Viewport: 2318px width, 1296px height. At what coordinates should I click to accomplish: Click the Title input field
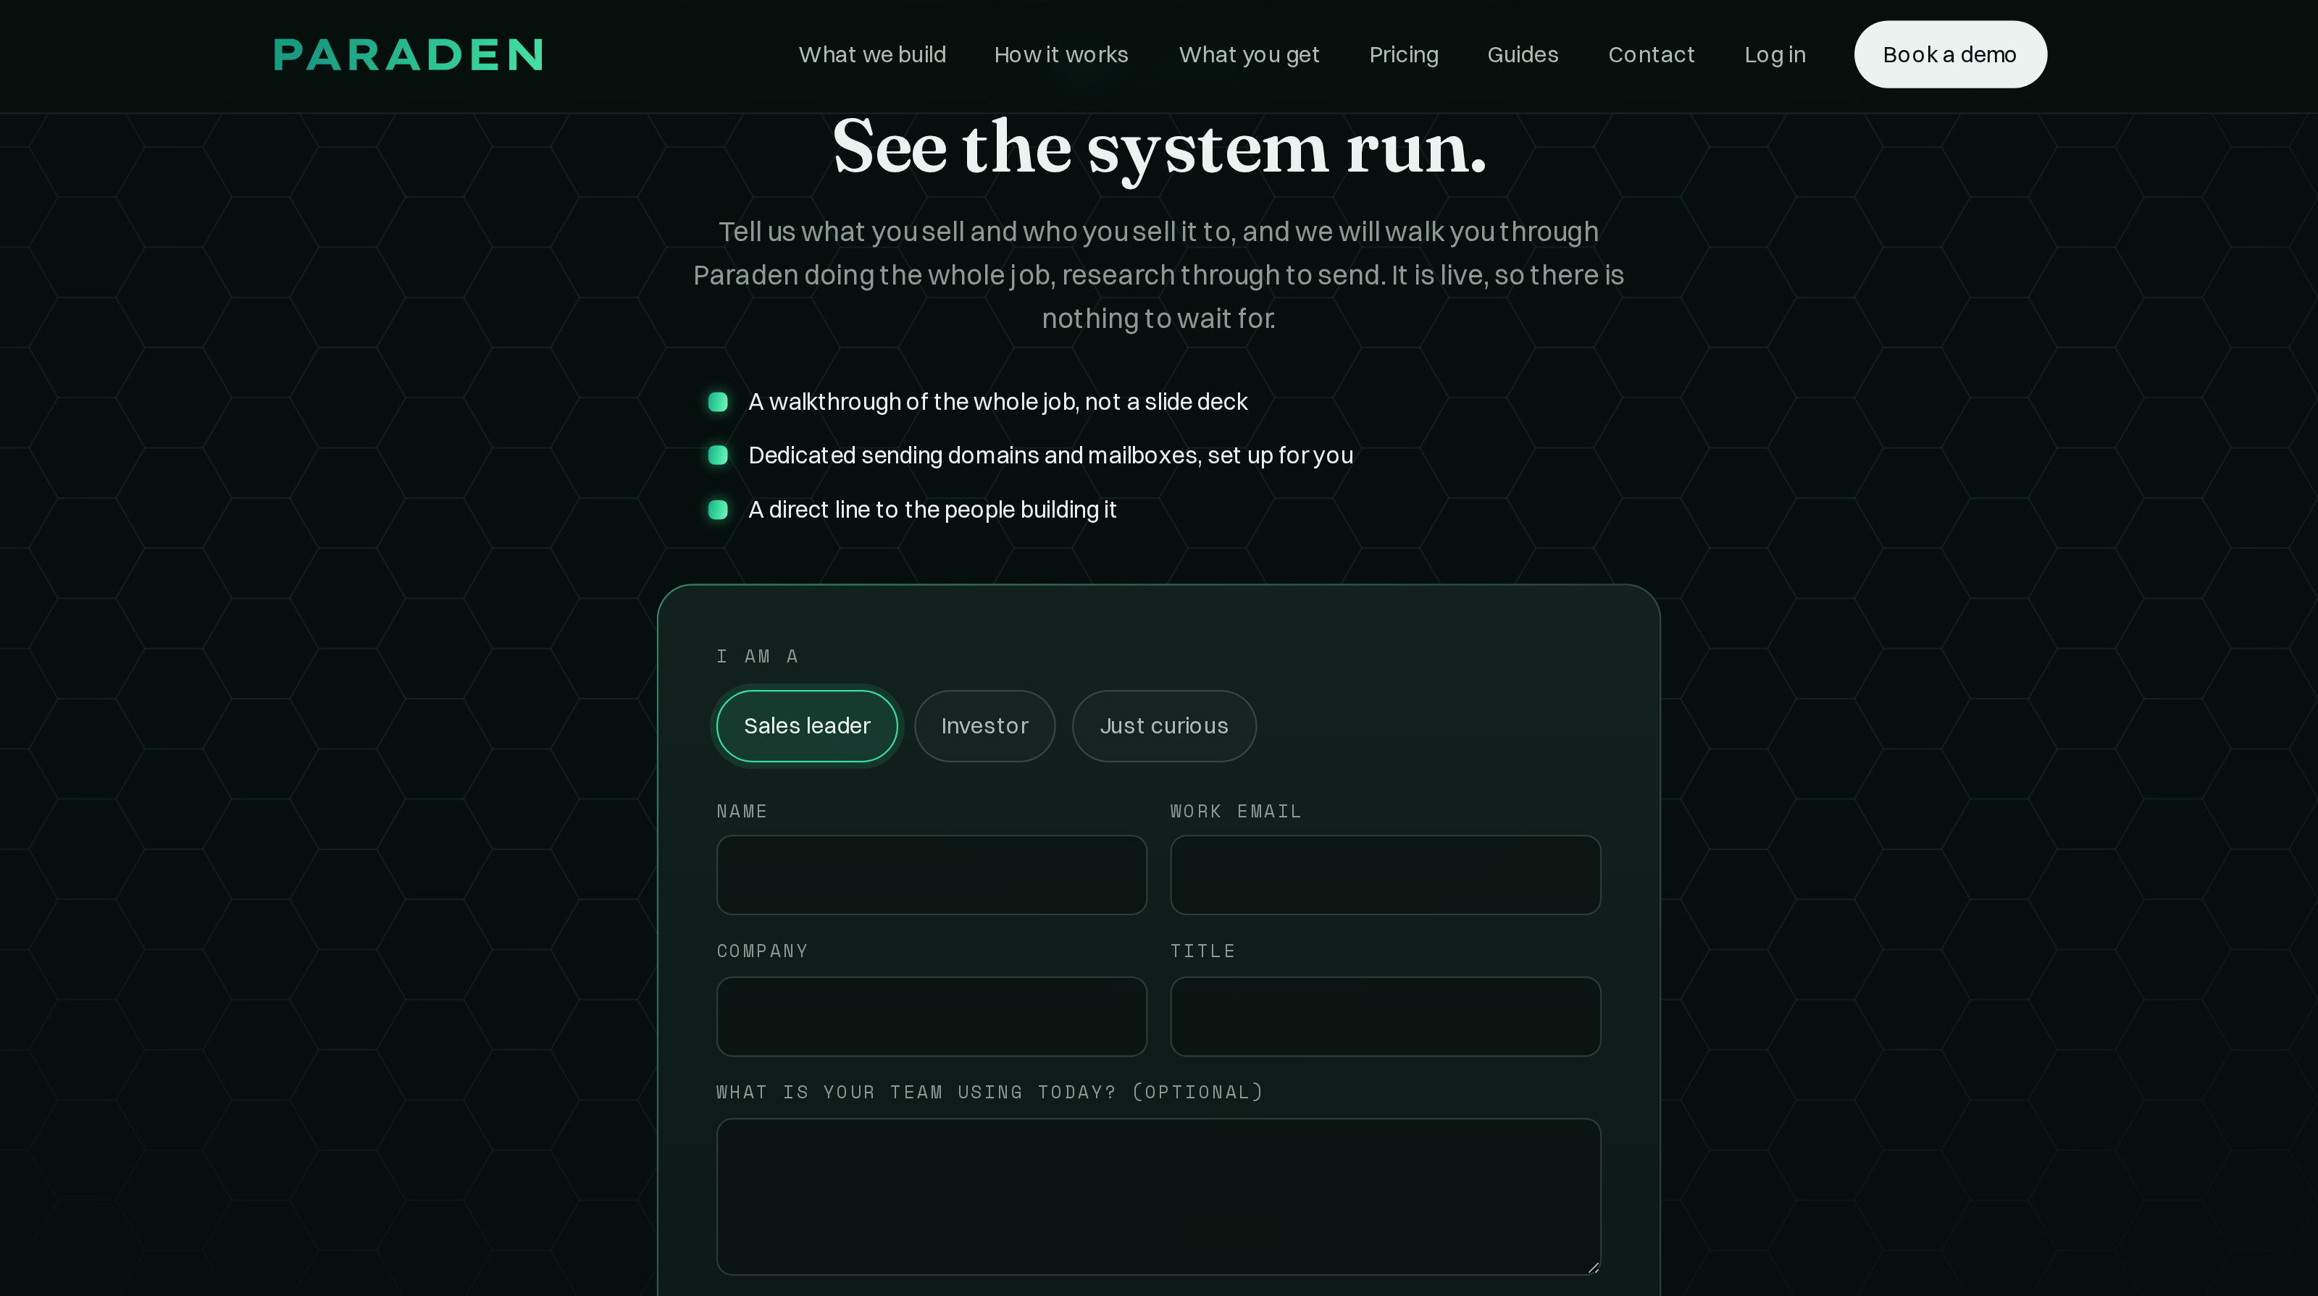pos(1385,1017)
